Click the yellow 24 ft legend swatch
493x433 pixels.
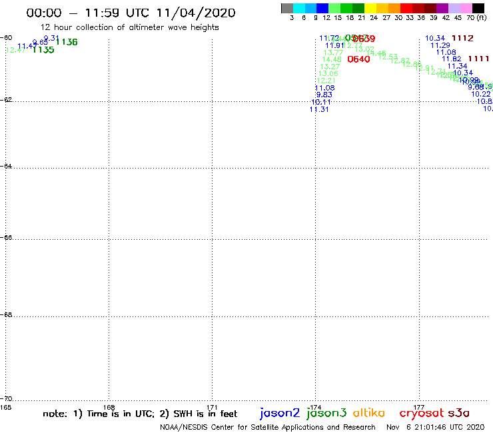(370, 8)
